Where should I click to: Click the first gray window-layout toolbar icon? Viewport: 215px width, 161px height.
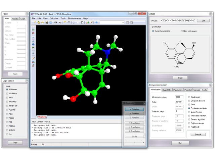(128, 22)
